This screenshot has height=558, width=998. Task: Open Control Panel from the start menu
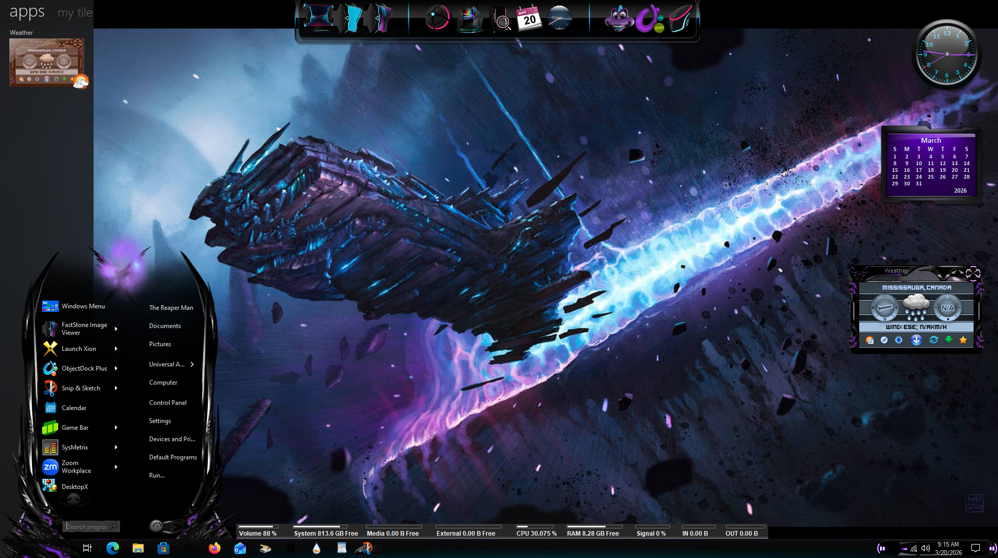pos(167,403)
